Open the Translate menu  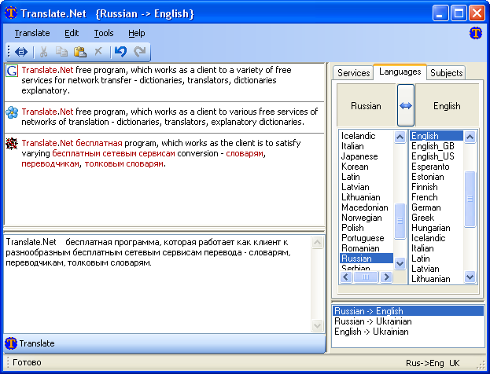32,33
